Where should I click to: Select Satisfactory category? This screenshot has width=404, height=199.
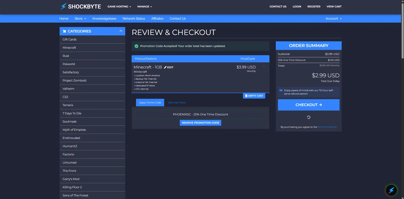pos(92,72)
